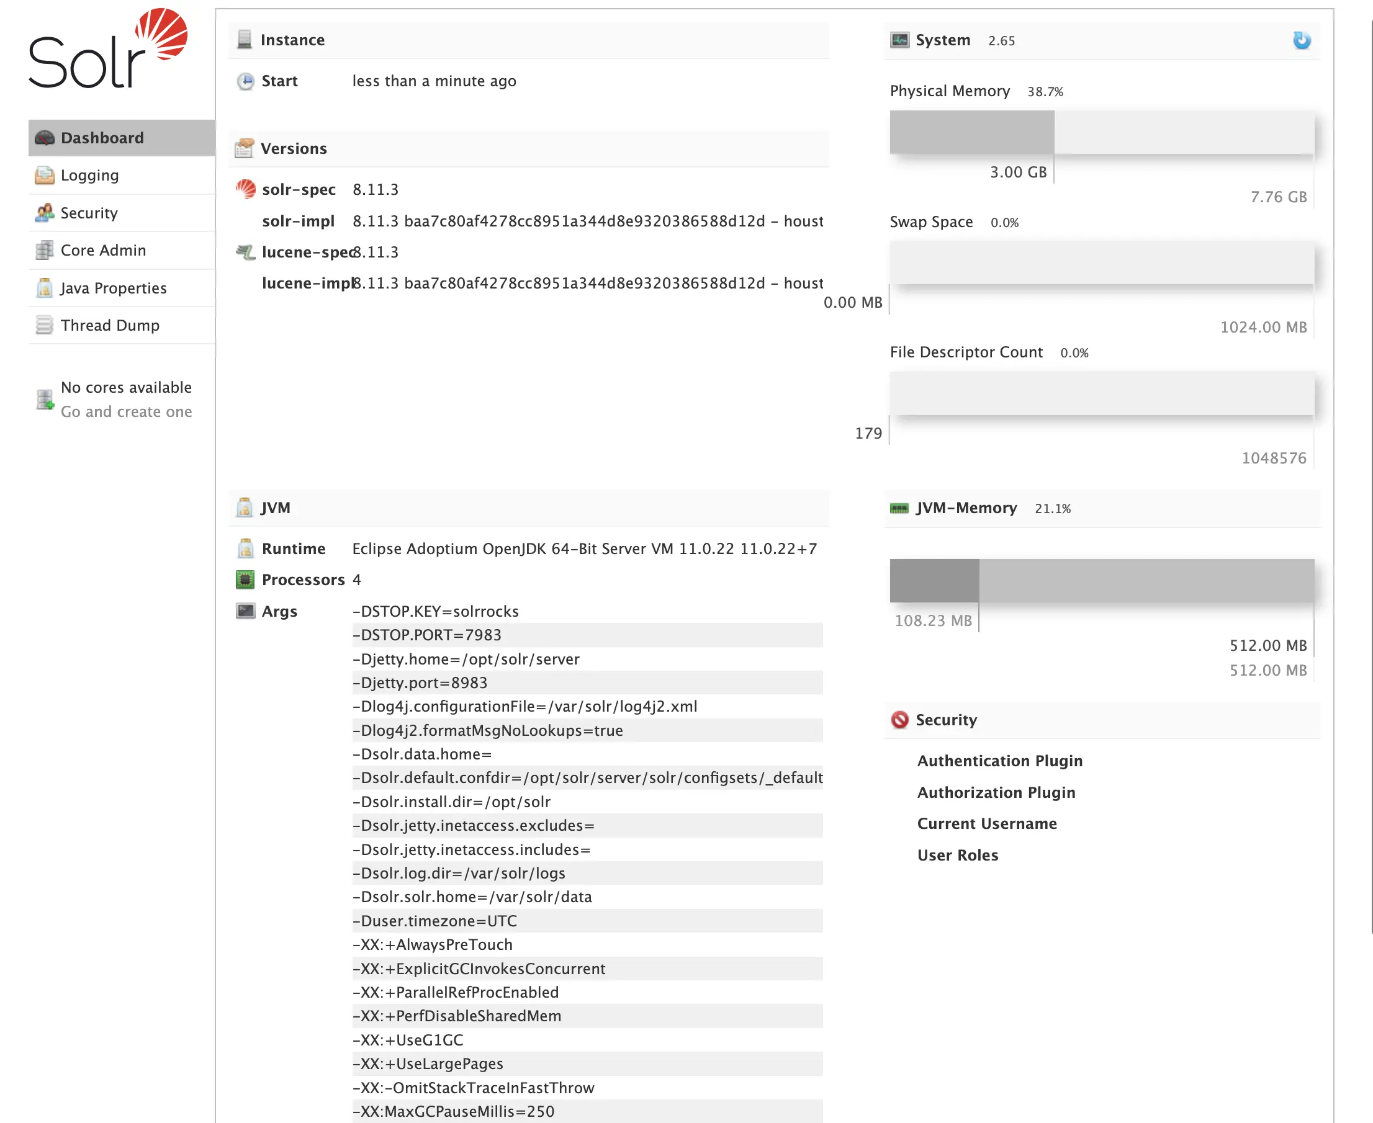Image resolution: width=1373 pixels, height=1123 pixels.
Task: Click the add-core server icon
Action: (45, 400)
